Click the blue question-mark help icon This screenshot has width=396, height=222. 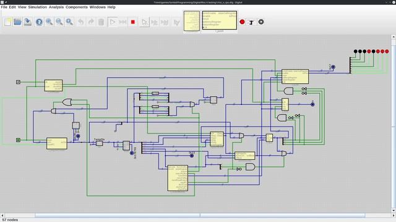click(x=39, y=22)
